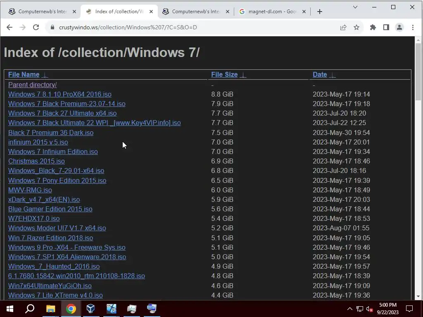Screen dimensions: 423x317
Task: Open Windows_Black_7-29.01-x64.iso link
Action: coord(56,170)
